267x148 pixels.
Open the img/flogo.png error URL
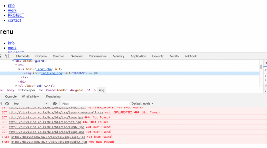(46, 132)
